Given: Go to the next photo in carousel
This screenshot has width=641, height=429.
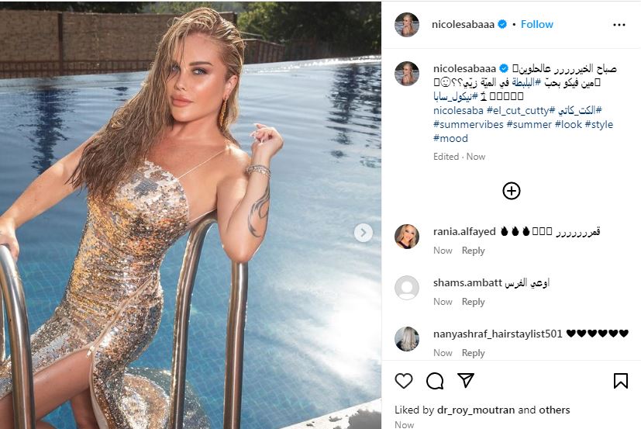Looking at the screenshot, I should 363,232.
